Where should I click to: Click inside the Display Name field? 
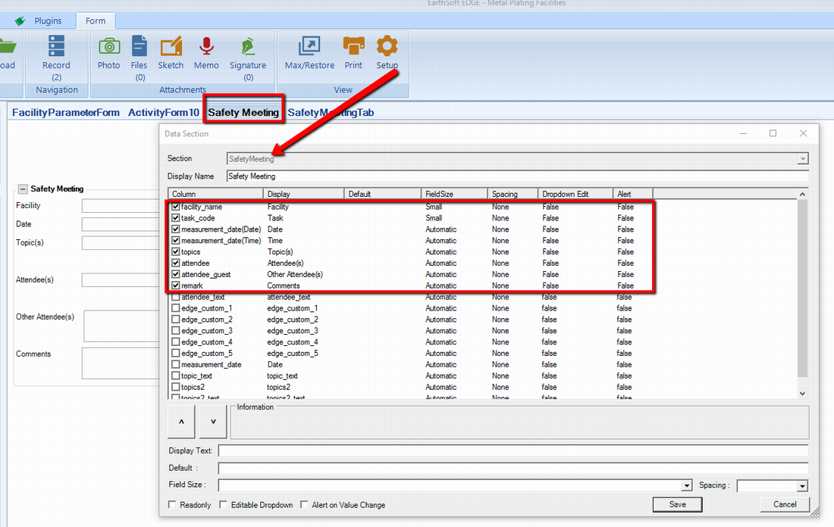(517, 176)
